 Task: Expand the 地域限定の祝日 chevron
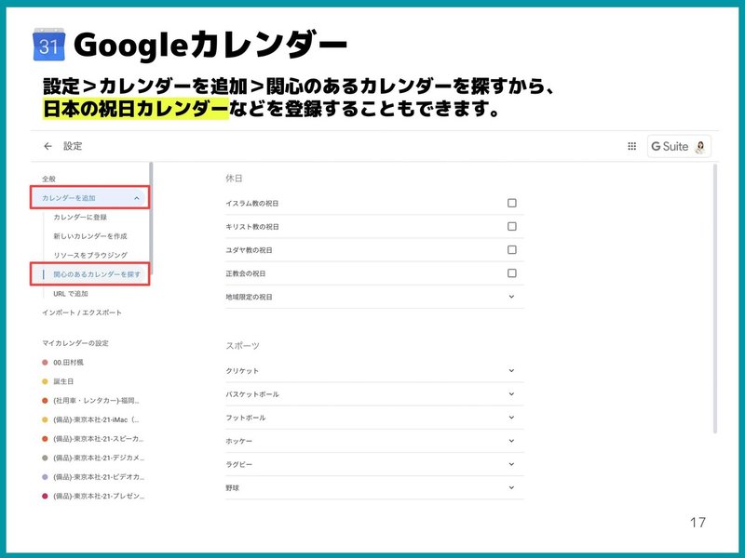[x=511, y=297]
